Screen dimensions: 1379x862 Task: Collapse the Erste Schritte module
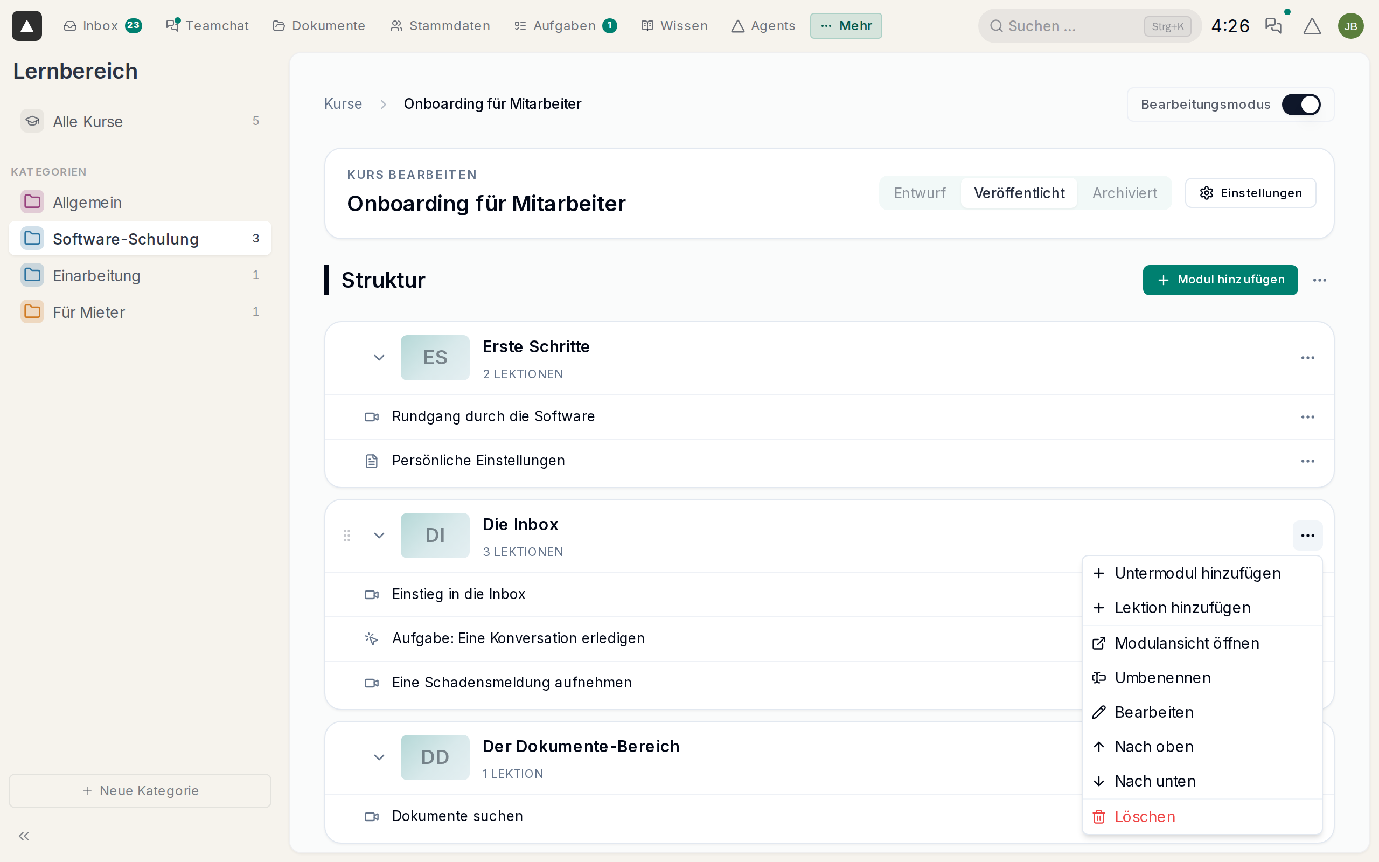coord(379,357)
